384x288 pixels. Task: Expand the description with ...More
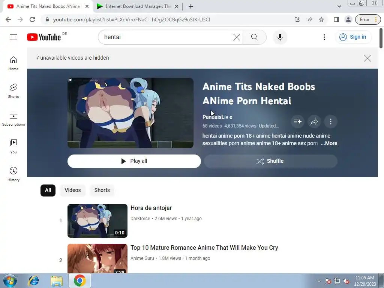[329, 143]
